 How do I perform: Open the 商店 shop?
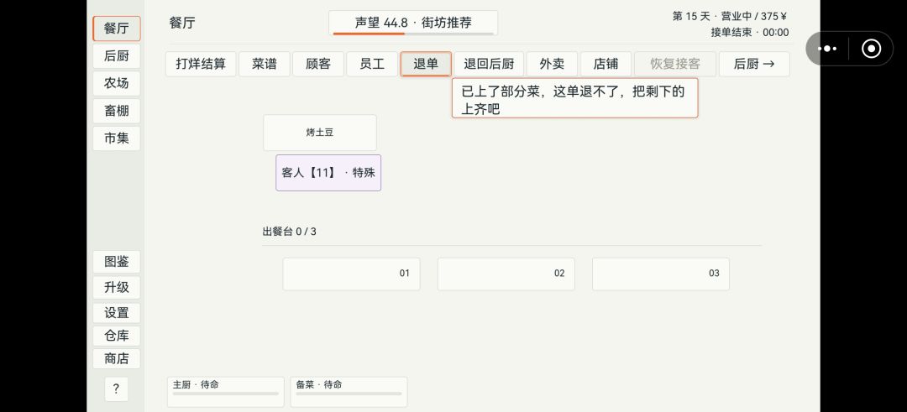point(116,358)
